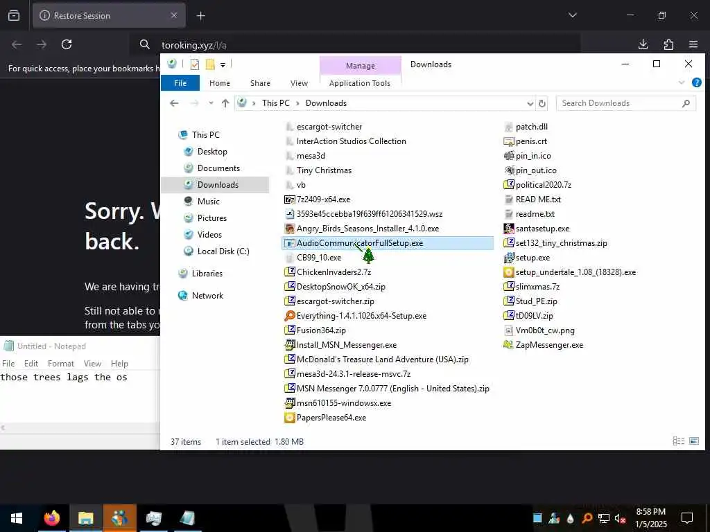Go up one folder level
This screenshot has height=532, width=710.
225,103
